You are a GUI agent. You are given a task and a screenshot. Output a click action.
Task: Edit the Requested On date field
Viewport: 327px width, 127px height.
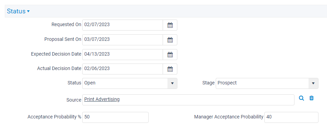[123, 25]
